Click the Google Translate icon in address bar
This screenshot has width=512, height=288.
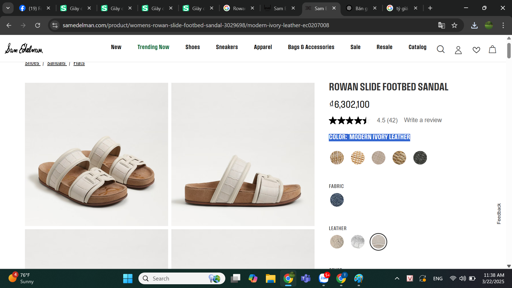(442, 25)
